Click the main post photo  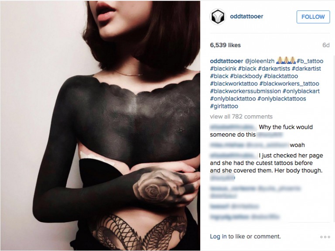click(100, 126)
